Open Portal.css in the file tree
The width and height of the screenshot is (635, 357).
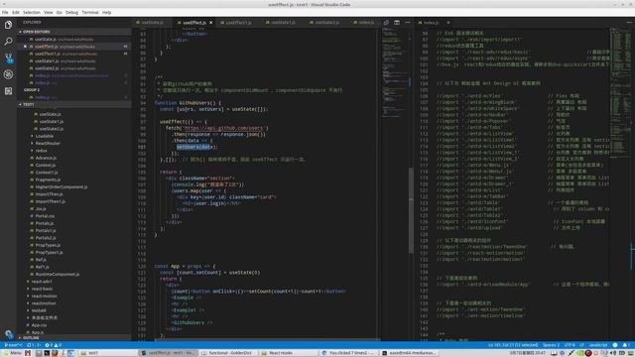pyautogui.click(x=45, y=216)
